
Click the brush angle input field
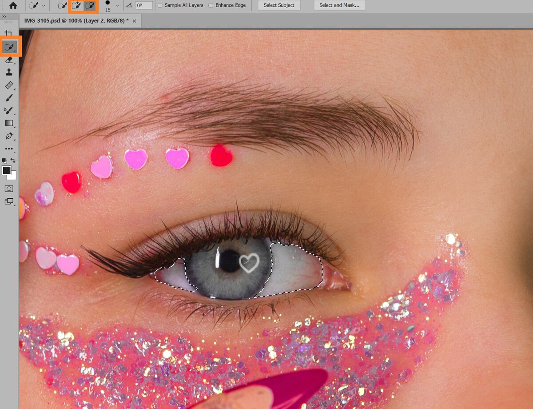tap(144, 5)
